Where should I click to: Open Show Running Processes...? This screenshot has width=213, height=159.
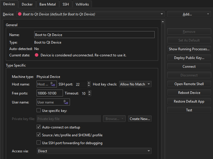(x=189, y=49)
